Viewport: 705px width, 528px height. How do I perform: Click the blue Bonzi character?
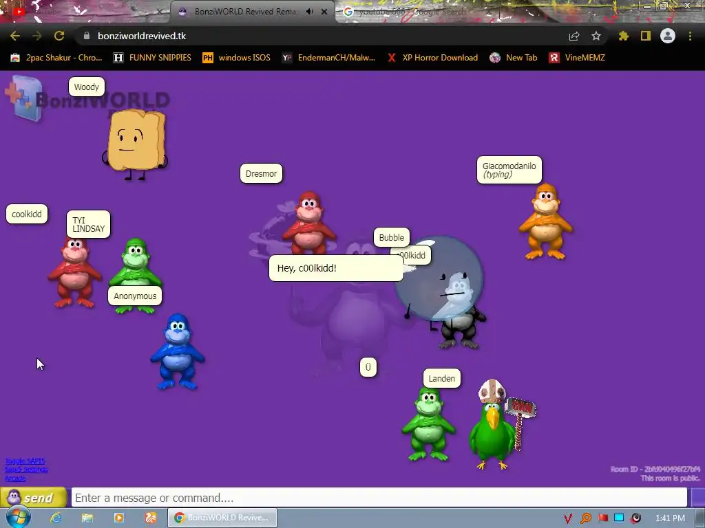tap(177, 351)
